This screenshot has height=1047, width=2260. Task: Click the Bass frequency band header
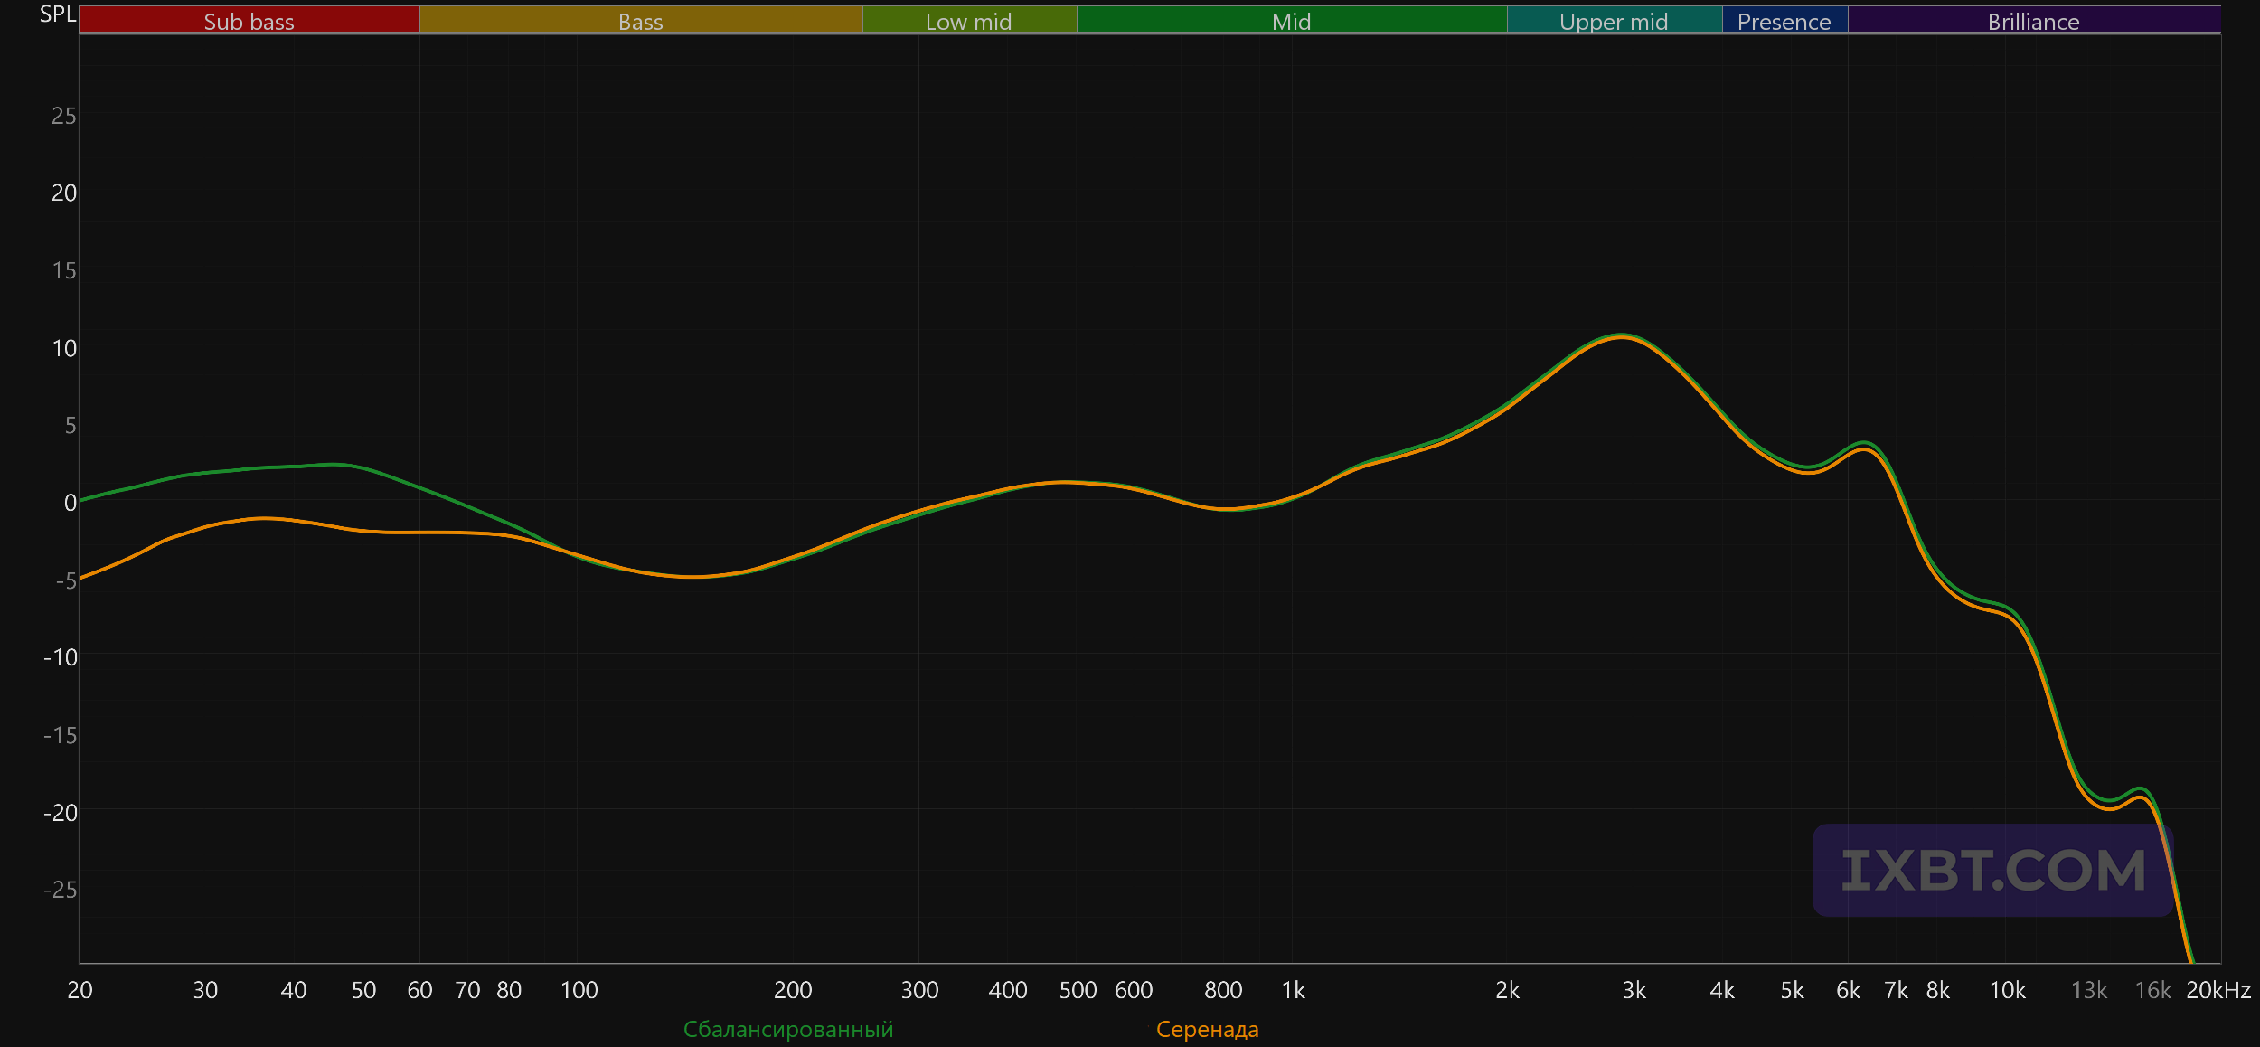click(640, 21)
